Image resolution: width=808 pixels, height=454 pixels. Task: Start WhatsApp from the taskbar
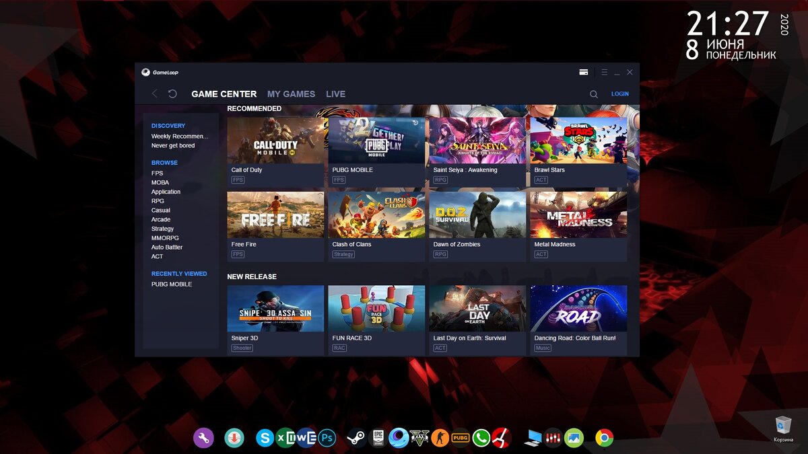[481, 437]
